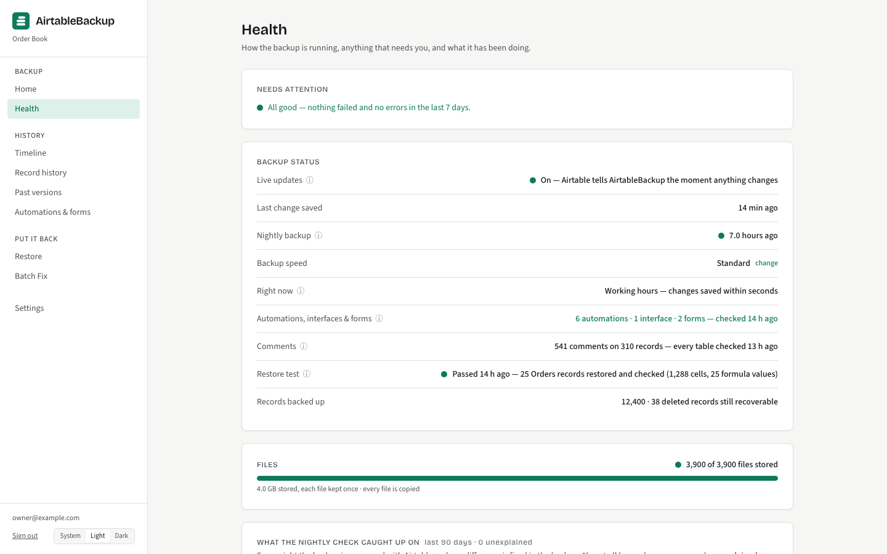This screenshot has width=887, height=554.
Task: Show info for Nightly backup
Action: pos(318,236)
